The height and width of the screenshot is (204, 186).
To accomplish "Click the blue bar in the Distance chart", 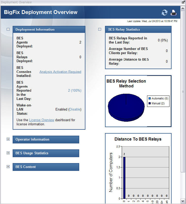I will click(x=124, y=178).
